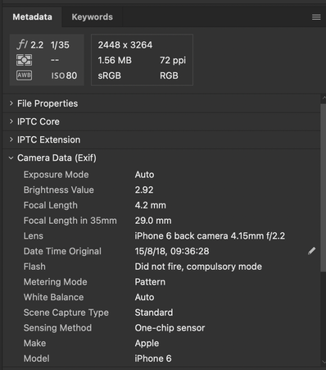Click the 72 ppi resolution text

click(x=173, y=60)
